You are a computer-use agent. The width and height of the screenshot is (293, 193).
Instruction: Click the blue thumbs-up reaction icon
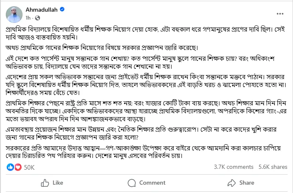(10, 167)
